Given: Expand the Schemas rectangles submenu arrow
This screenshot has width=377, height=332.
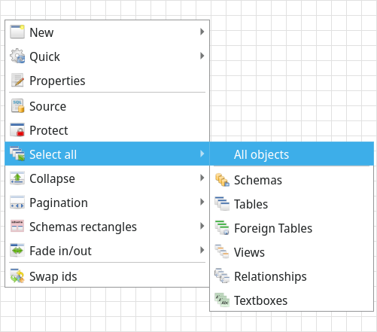Looking at the screenshot, I should [202, 226].
